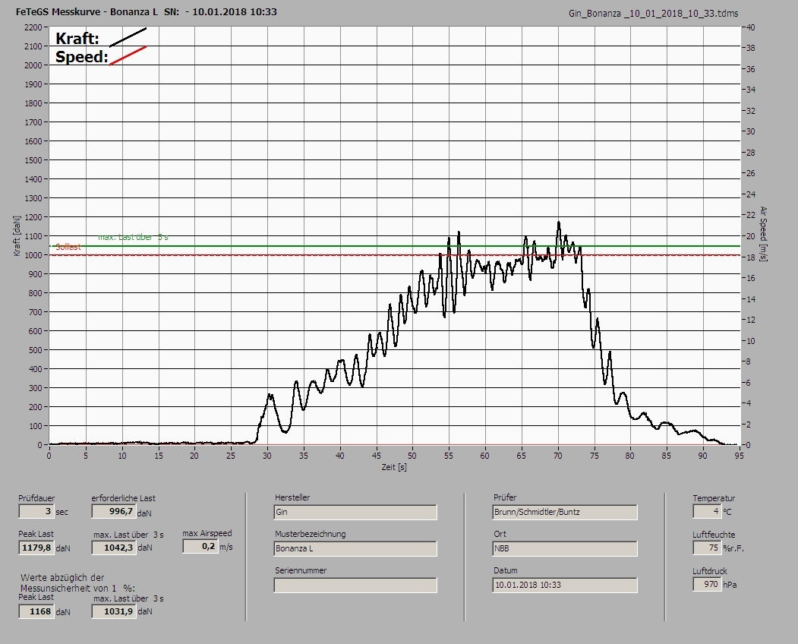Click the Air Speed [m/s] axis label
Viewport: 798px width, 644px height.
point(763,234)
